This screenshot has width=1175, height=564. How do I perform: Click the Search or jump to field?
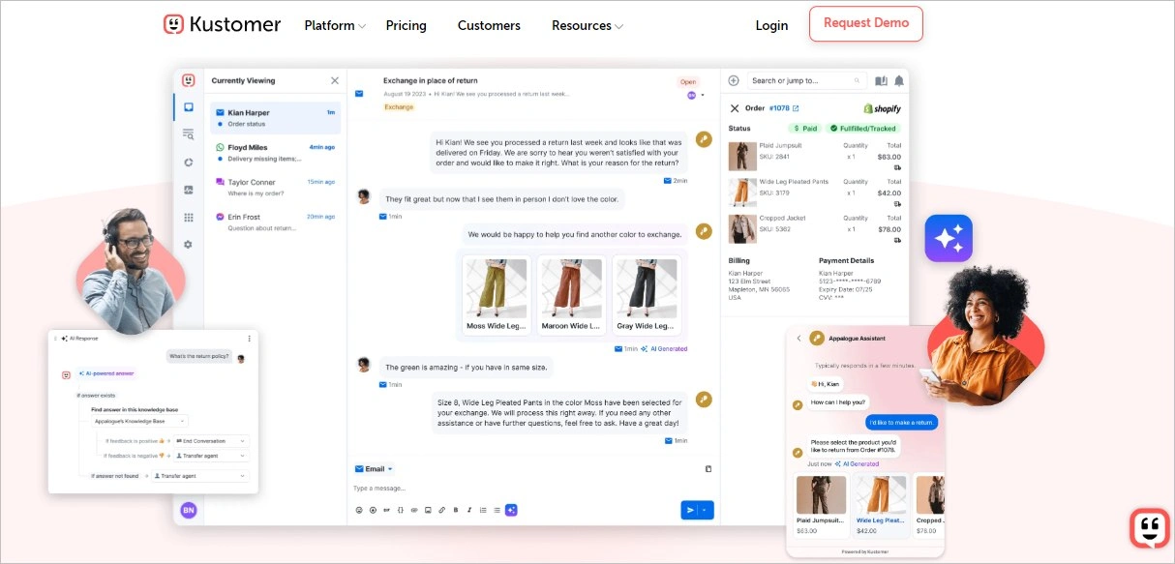coord(806,80)
